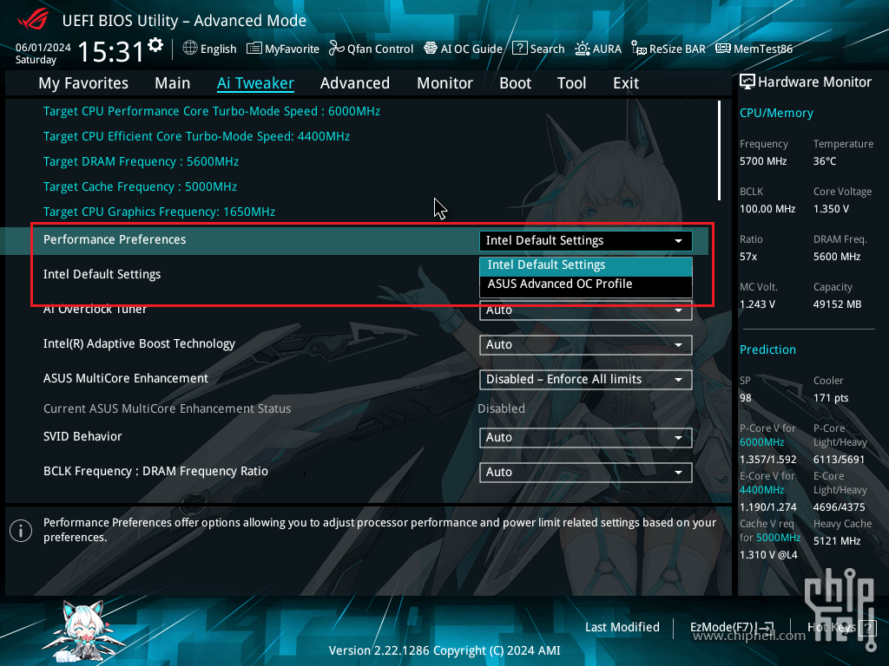Screen dimensions: 889x666
Task: Open Intel(R) Adaptive Boost Technology dropdown
Action: (586, 345)
